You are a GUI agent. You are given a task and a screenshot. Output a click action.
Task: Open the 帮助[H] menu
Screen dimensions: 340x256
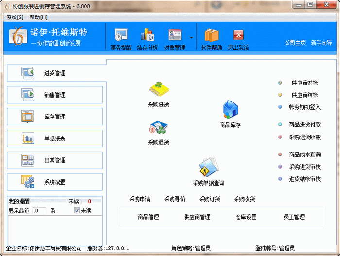(x=38, y=17)
